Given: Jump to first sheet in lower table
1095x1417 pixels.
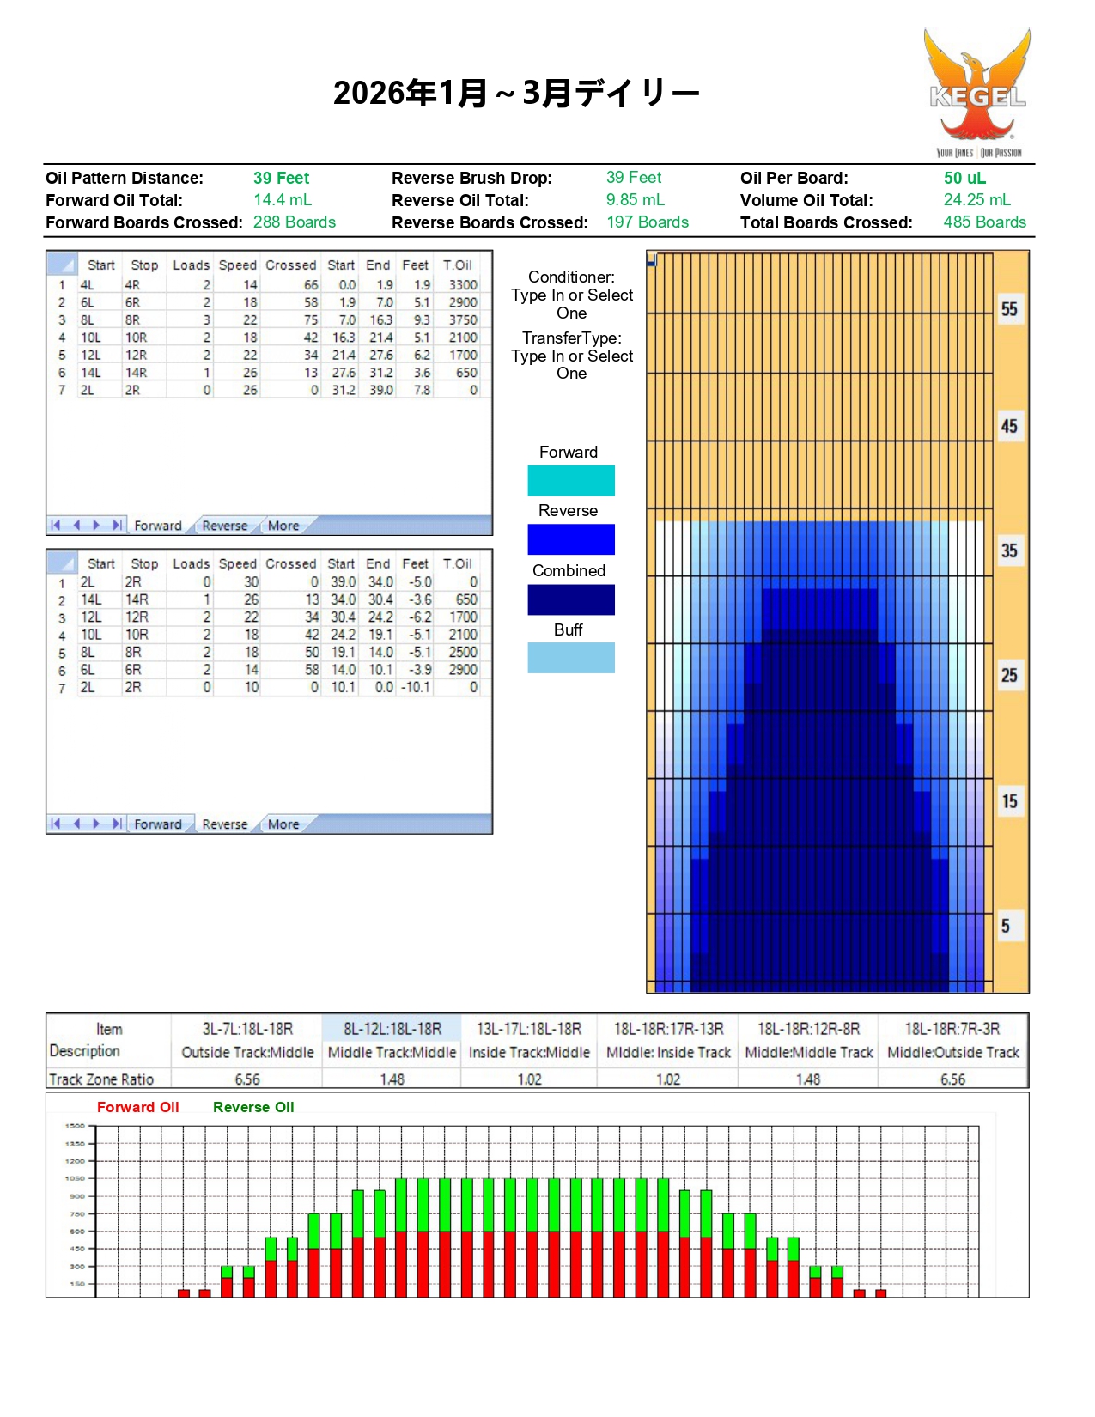Looking at the screenshot, I should click(x=56, y=824).
